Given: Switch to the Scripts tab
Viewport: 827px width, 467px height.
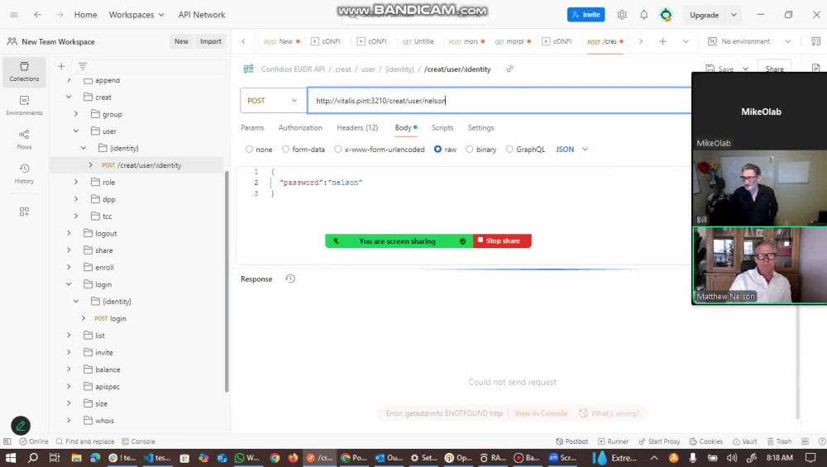Looking at the screenshot, I should [x=442, y=127].
